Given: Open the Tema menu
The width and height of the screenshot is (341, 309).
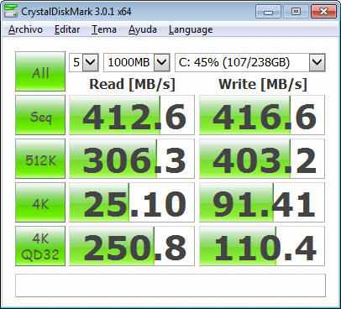Looking at the screenshot, I should (104, 29).
